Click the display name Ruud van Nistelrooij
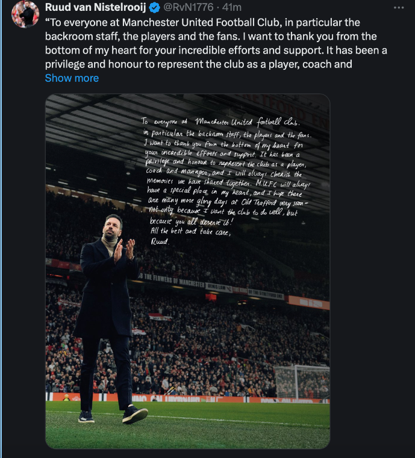 pyautogui.click(x=95, y=7)
